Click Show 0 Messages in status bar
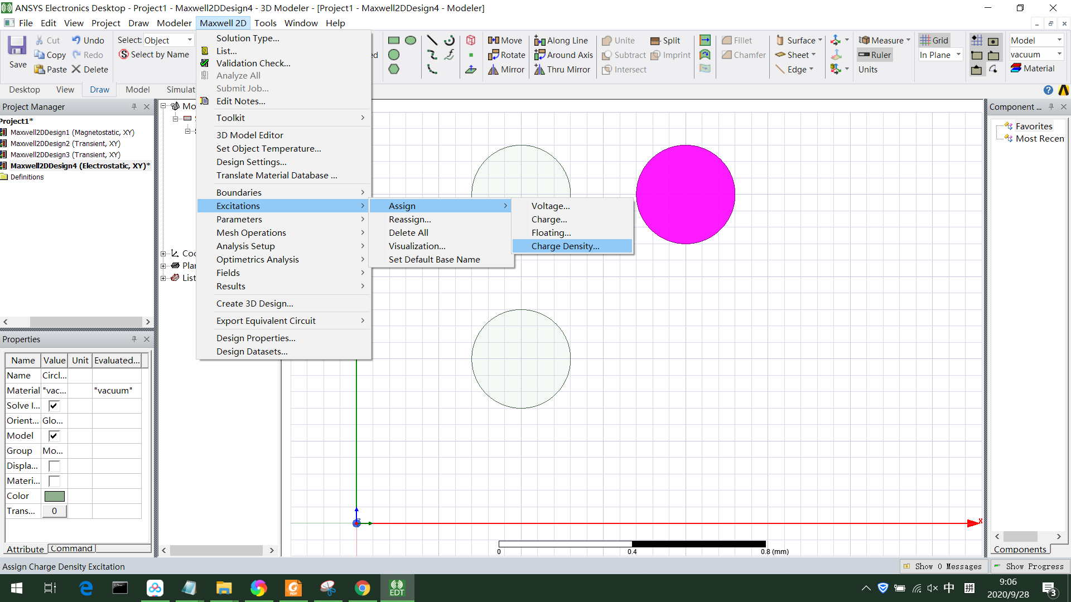 (943, 566)
